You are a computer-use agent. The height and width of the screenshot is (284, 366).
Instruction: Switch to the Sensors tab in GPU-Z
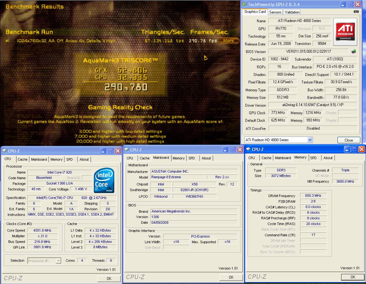click(x=275, y=12)
